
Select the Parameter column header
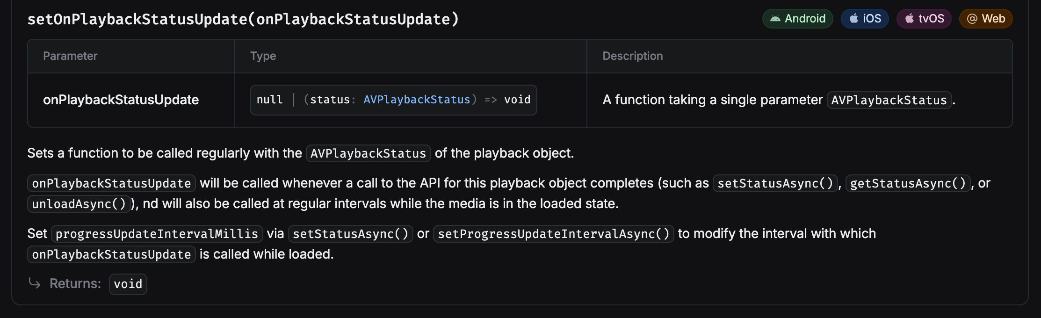click(x=70, y=56)
